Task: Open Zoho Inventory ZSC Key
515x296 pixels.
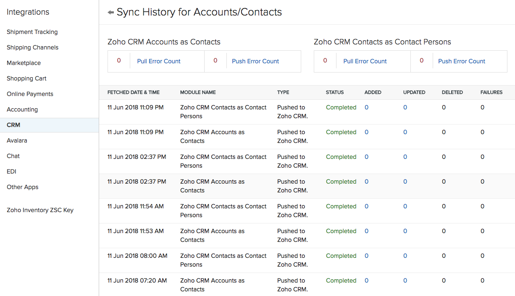Action: coord(40,210)
